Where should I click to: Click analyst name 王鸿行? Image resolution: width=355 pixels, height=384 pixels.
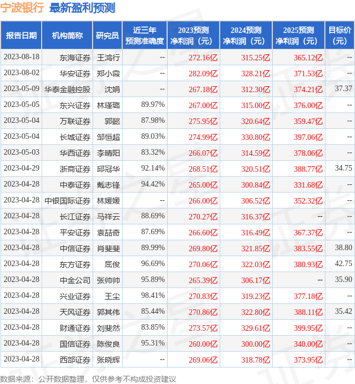[108, 58]
